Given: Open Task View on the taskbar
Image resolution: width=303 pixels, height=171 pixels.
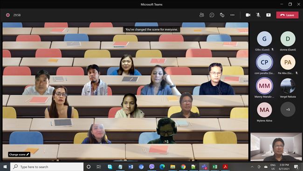Looking at the screenshot, I should [99, 167].
